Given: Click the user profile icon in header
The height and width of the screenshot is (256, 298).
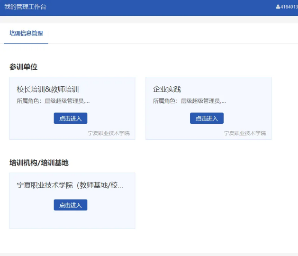Looking at the screenshot, I should (x=278, y=7).
